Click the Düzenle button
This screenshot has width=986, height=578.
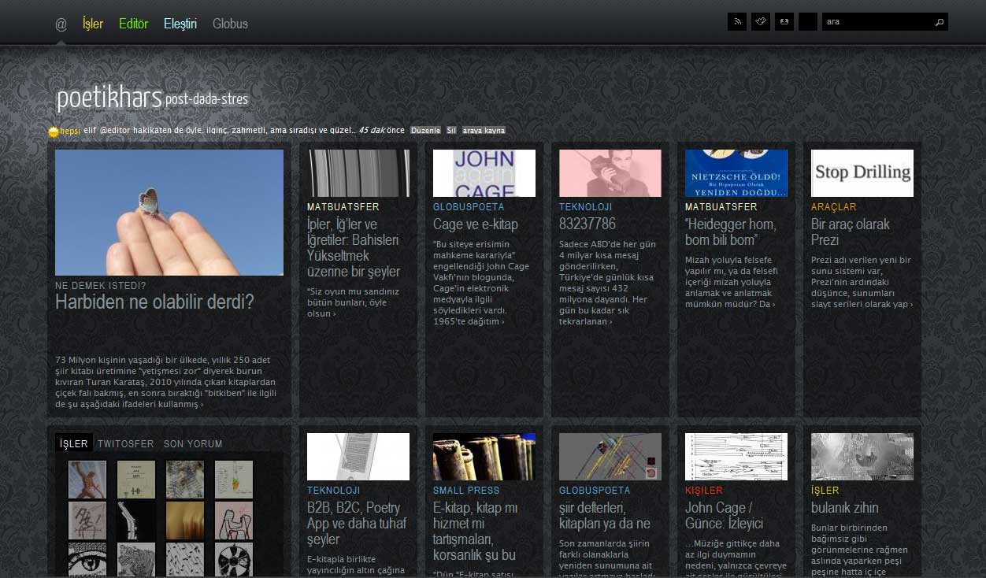pyautogui.click(x=426, y=131)
